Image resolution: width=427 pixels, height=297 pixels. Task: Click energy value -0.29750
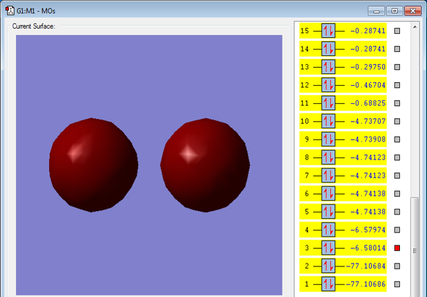click(368, 67)
